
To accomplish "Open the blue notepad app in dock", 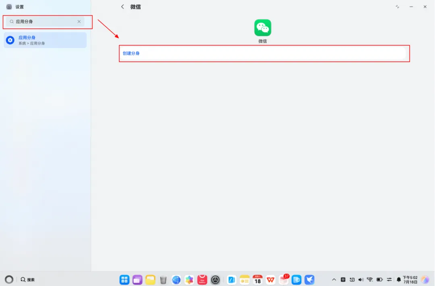I will pyautogui.click(x=231, y=280).
